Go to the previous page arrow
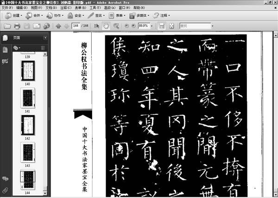The height and width of the screenshot is (198, 278). click(x=58, y=26)
